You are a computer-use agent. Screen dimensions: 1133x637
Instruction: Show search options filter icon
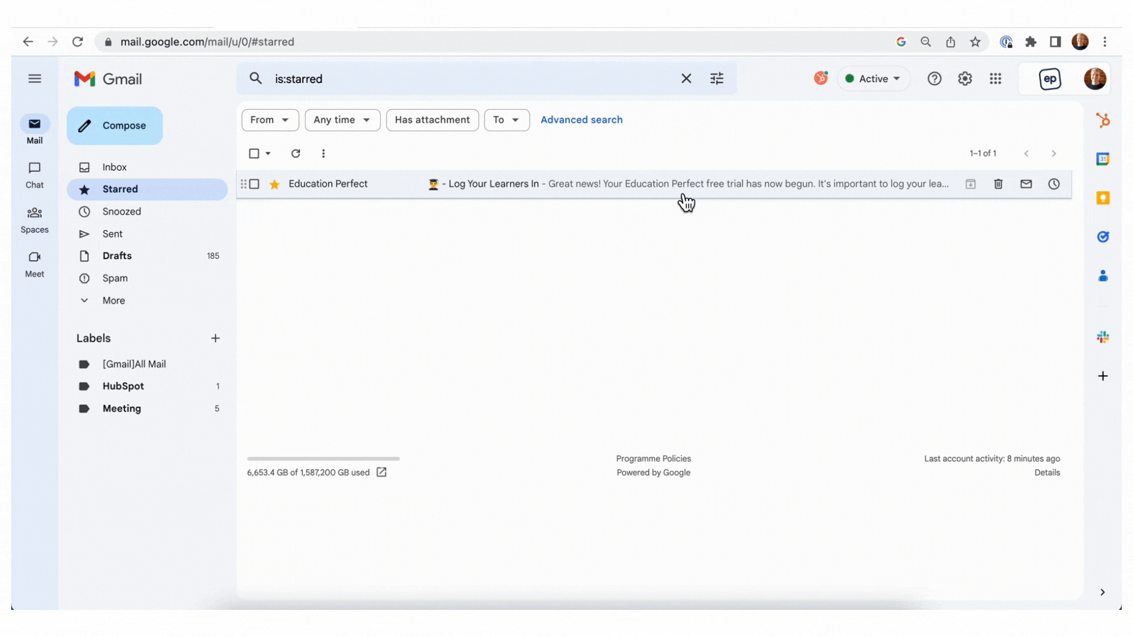(717, 78)
